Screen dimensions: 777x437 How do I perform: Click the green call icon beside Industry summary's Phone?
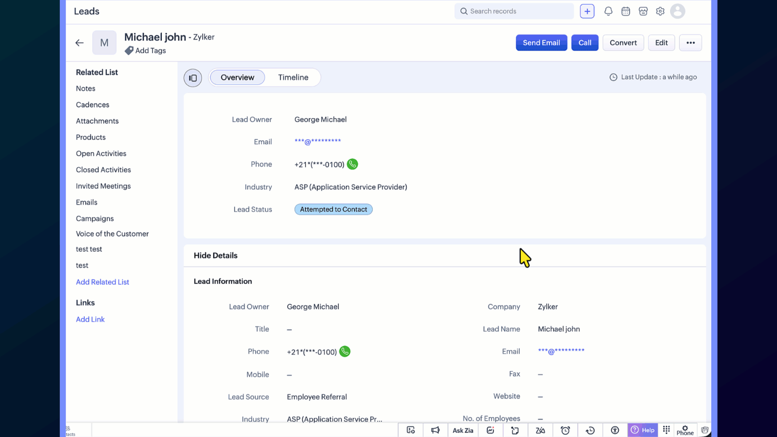tap(352, 164)
